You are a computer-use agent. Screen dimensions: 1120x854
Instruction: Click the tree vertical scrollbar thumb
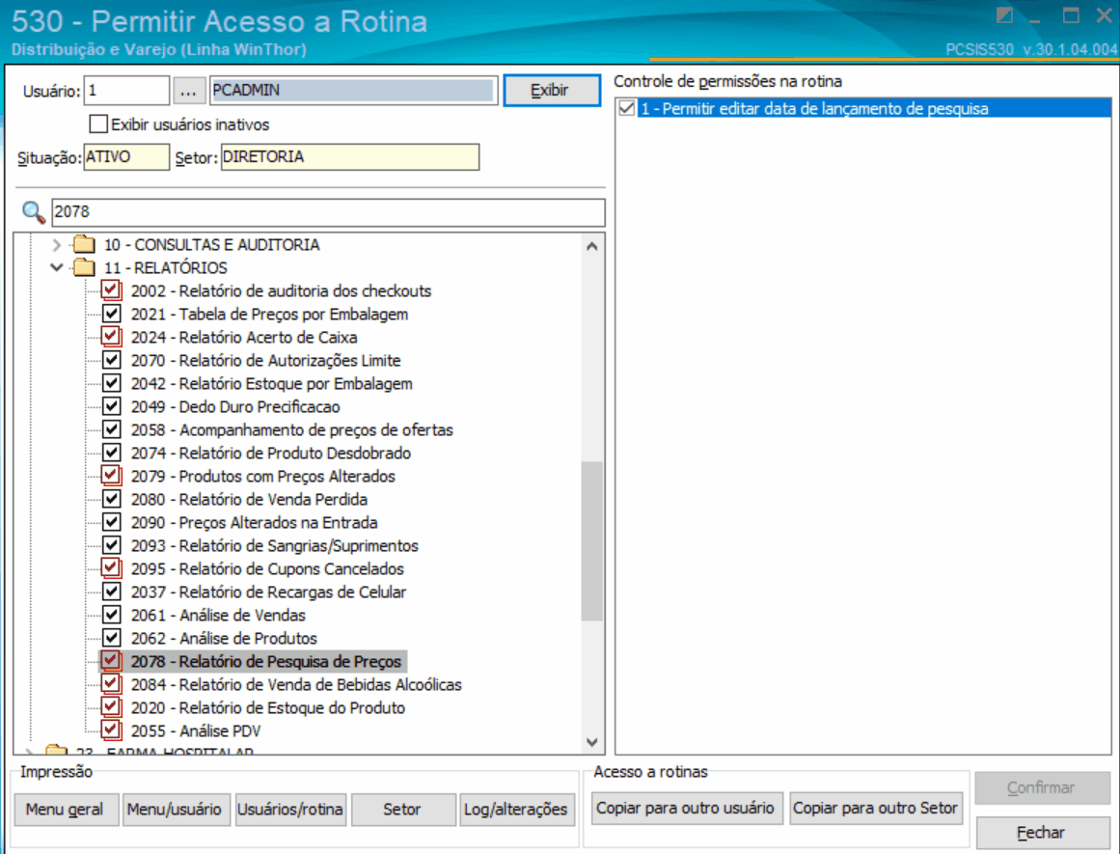(592, 541)
